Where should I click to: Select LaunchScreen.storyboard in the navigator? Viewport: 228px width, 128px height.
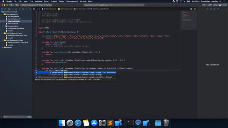pos(16,28)
